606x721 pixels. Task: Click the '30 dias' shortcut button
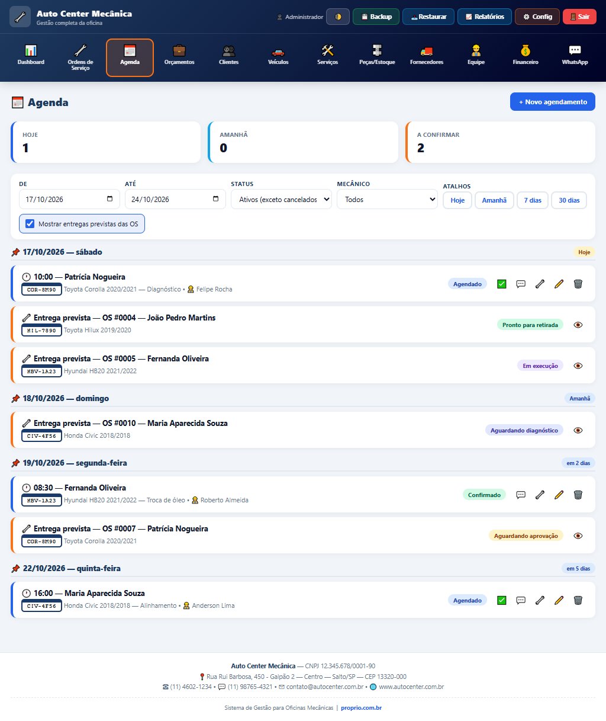(569, 200)
